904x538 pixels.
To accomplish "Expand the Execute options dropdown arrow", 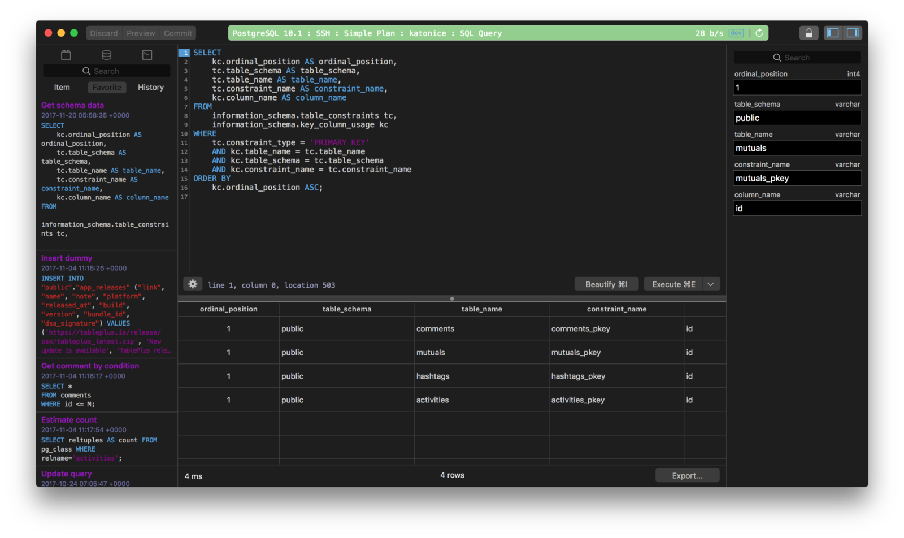I will coord(711,284).
